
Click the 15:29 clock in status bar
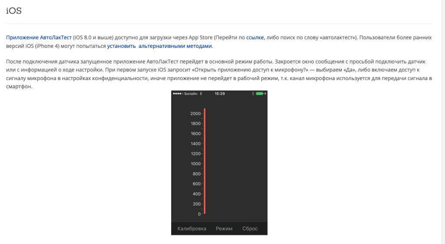pyautogui.click(x=219, y=94)
